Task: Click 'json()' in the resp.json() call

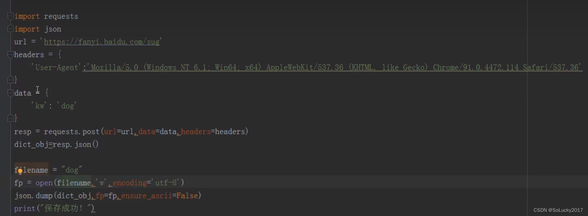Action: [87, 145]
